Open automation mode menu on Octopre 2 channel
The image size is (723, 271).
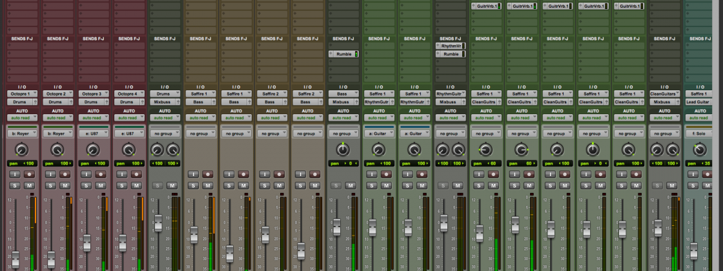click(x=57, y=117)
